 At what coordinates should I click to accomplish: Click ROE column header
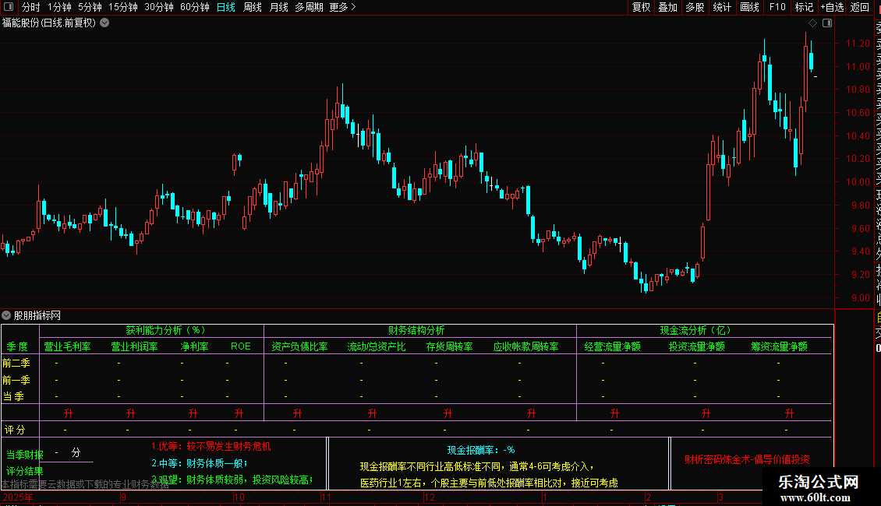[241, 346]
